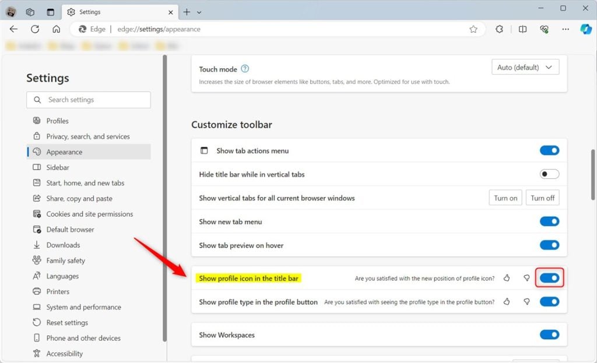Image resolution: width=597 pixels, height=363 pixels.
Task: Open Split screen icon in toolbar
Action: (x=522, y=29)
